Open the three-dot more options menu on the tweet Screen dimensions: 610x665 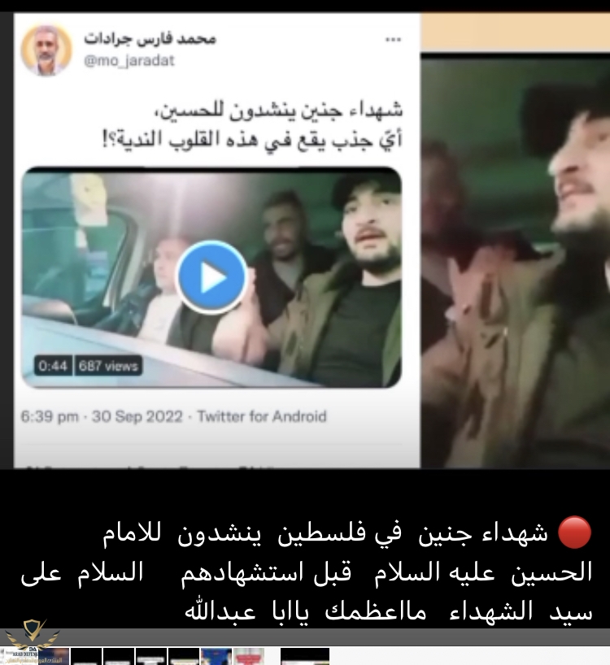pos(393,40)
